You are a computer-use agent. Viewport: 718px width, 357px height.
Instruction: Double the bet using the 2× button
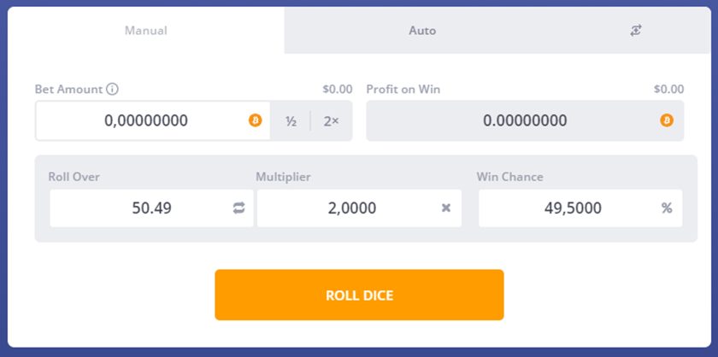[332, 120]
